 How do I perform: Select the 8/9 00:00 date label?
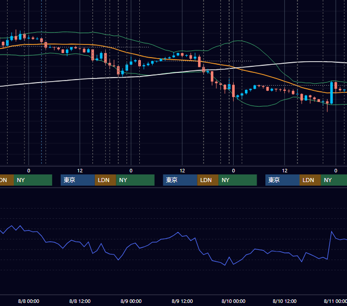[x=131, y=301]
